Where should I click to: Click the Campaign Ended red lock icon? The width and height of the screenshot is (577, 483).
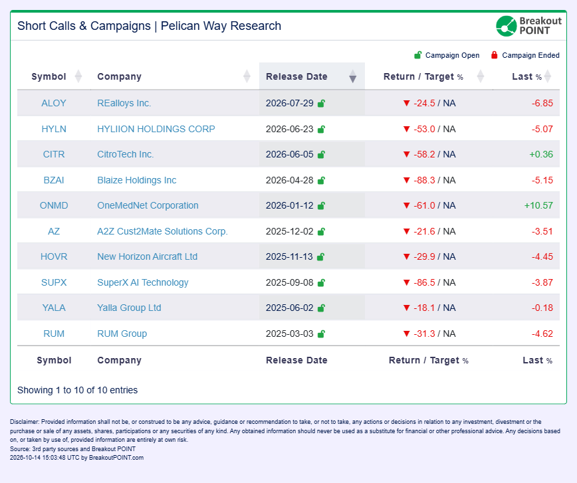point(494,55)
